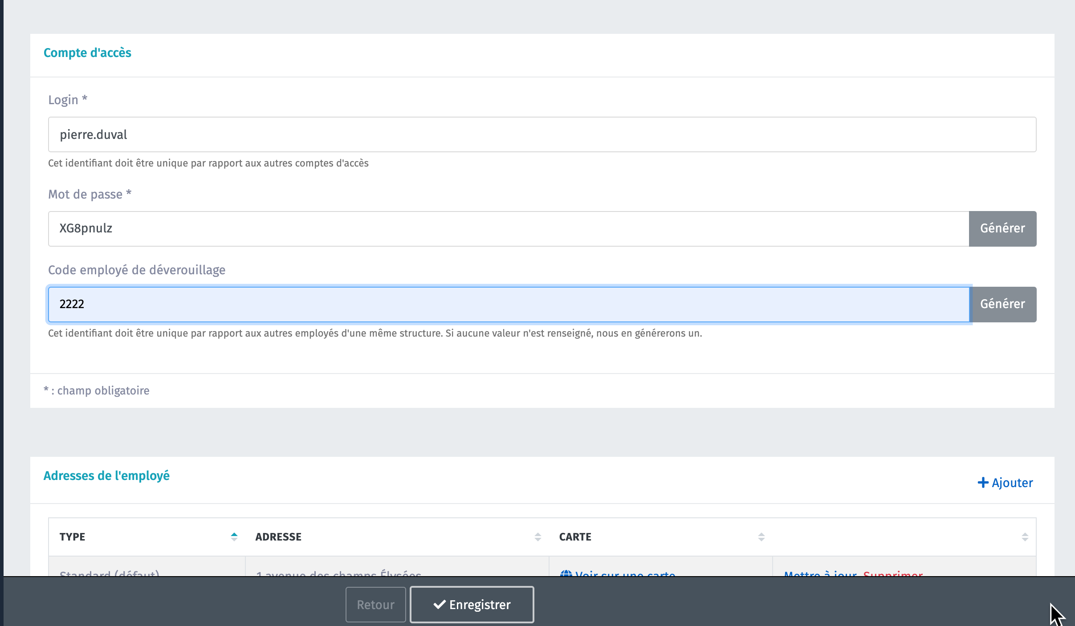
Task: Click globe icon next to Voir sur une carte
Action: pos(566,573)
